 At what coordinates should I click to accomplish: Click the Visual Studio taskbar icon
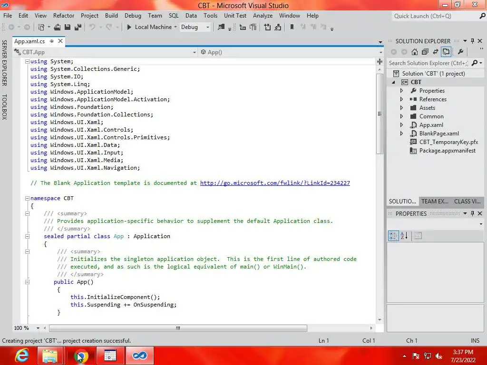139,355
